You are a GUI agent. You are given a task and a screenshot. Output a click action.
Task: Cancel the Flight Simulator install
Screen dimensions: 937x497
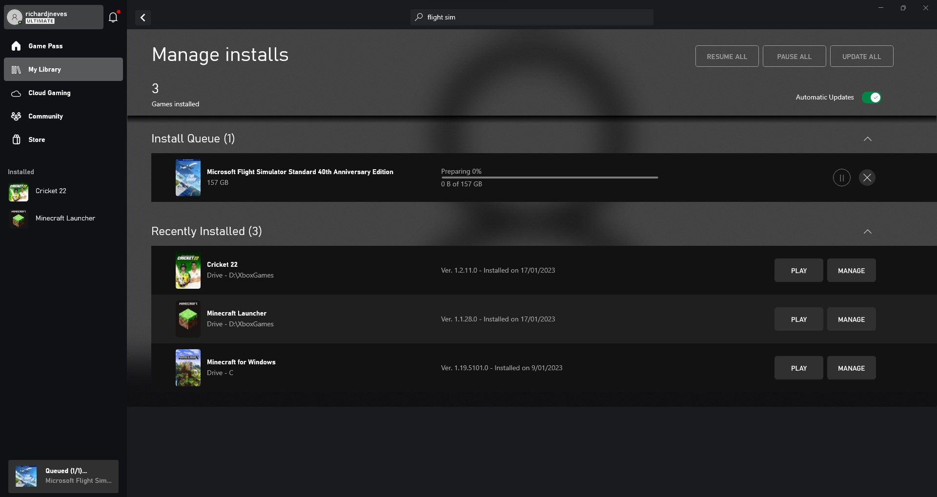(867, 178)
